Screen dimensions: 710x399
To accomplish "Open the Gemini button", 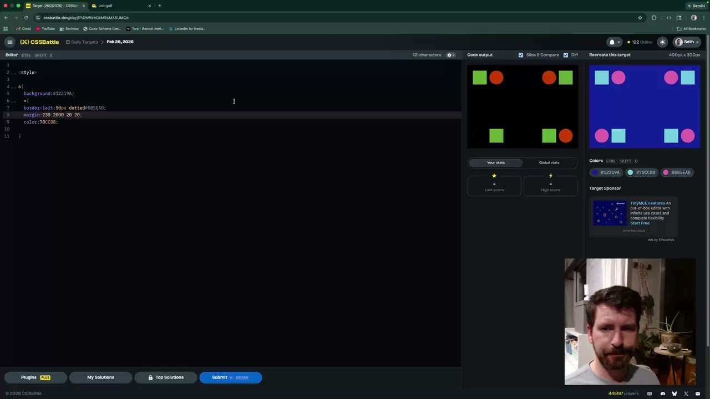I will [696, 6].
